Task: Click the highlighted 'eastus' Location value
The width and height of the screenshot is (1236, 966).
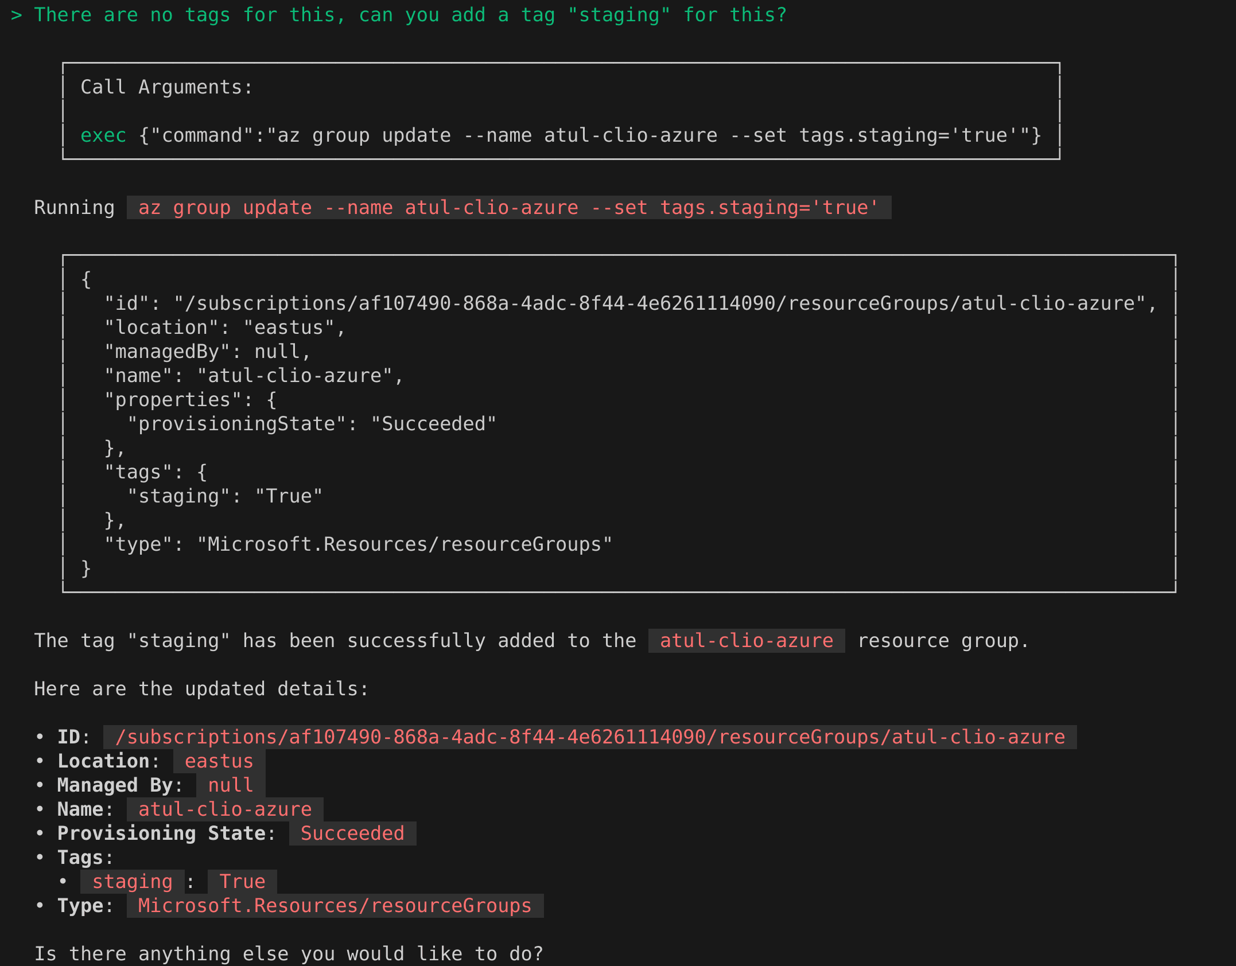Action: [x=219, y=761]
